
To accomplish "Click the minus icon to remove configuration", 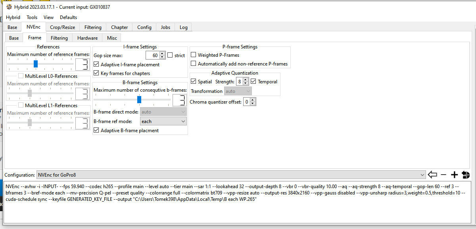I will 443,175.
